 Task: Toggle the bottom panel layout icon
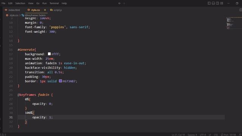point(213,3)
